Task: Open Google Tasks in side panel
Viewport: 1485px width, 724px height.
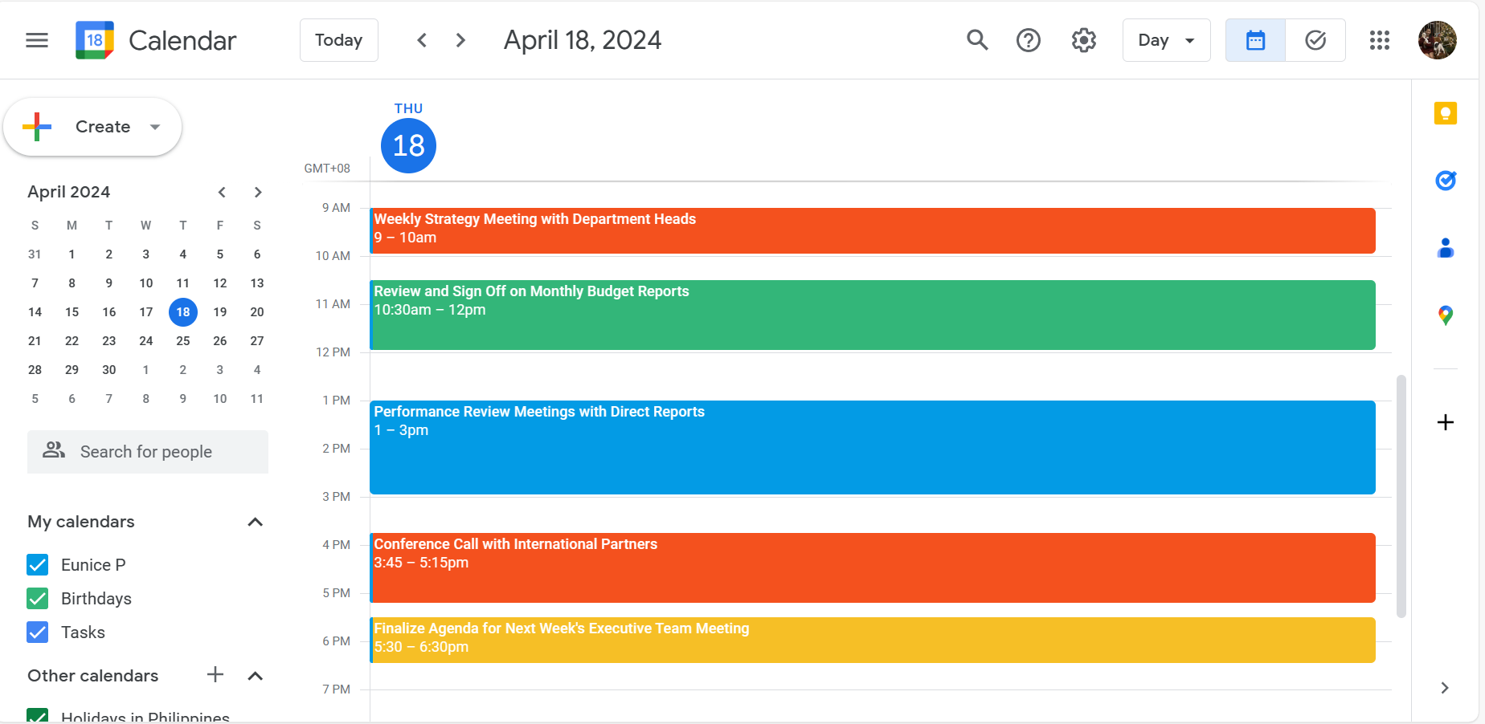Action: coord(1446,181)
